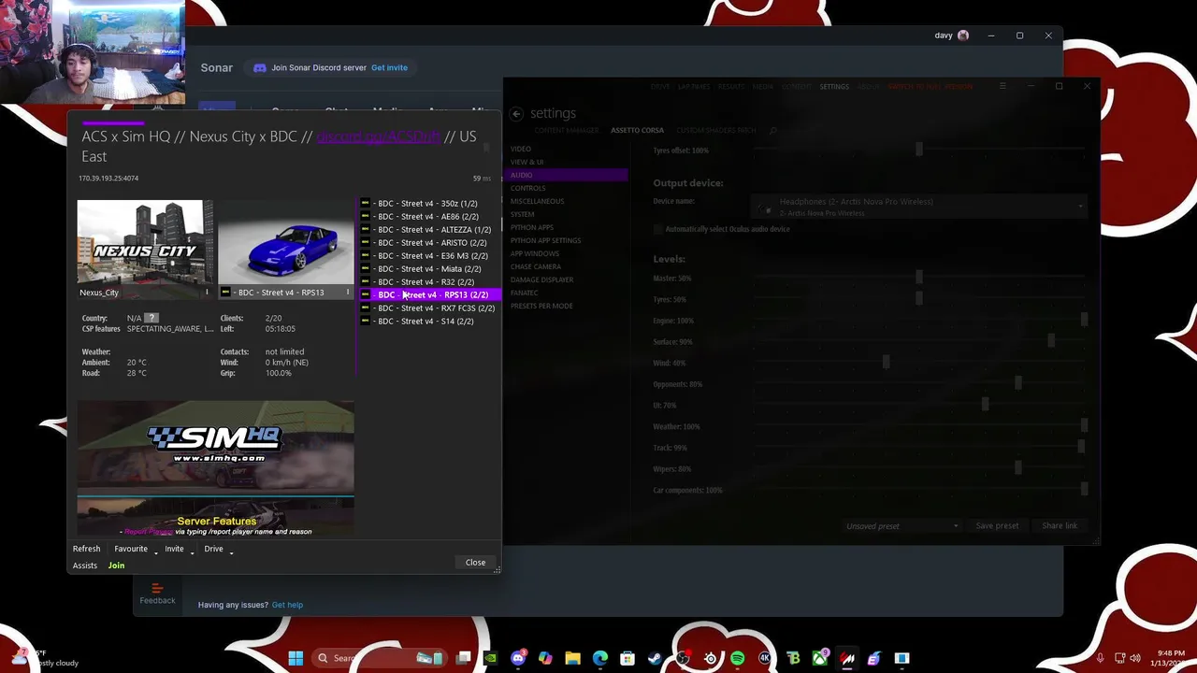Select the CUSTOM SHADERS PATCH settings tab
Screen dimensions: 1197x673
pos(716,131)
